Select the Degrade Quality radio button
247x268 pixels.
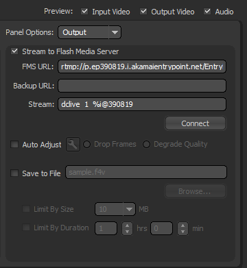(x=146, y=145)
